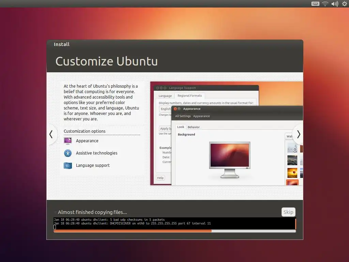Screen dimensions: 349x262
Task: Go to the previous slide arrow
Action: tap(51, 134)
